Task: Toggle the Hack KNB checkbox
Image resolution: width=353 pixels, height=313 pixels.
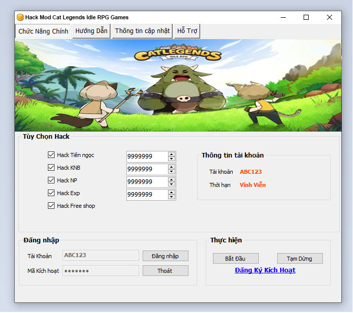Action: (x=51, y=168)
